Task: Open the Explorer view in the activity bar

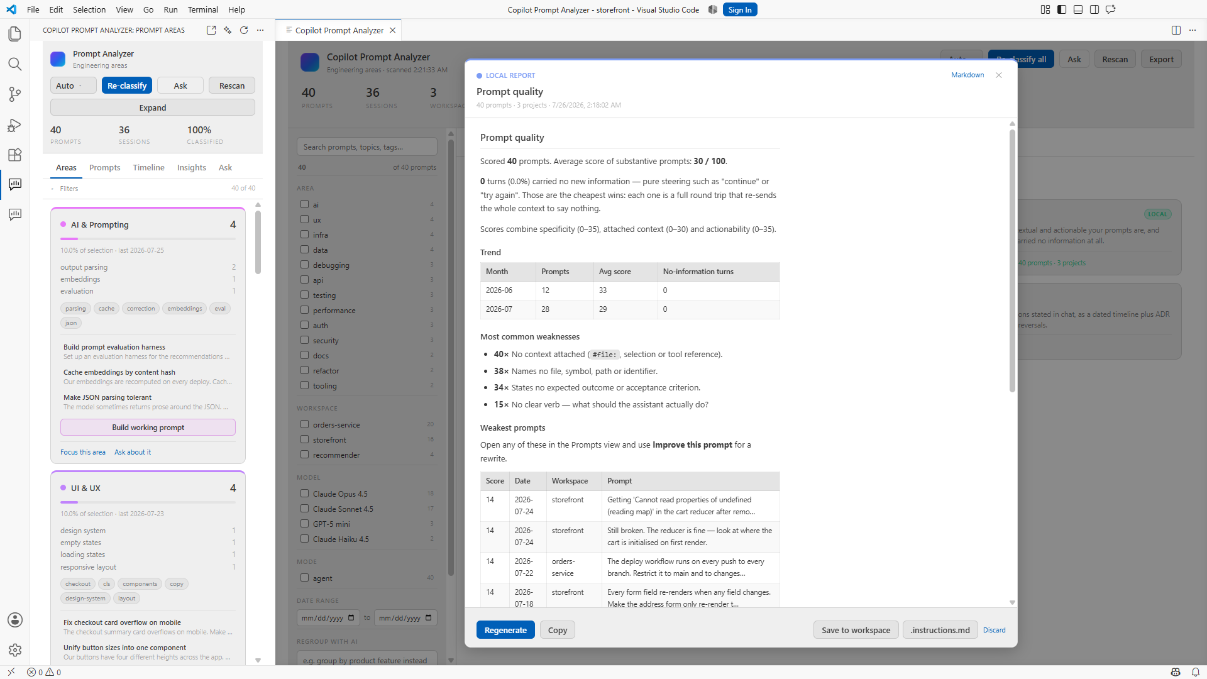Action: coord(14,34)
